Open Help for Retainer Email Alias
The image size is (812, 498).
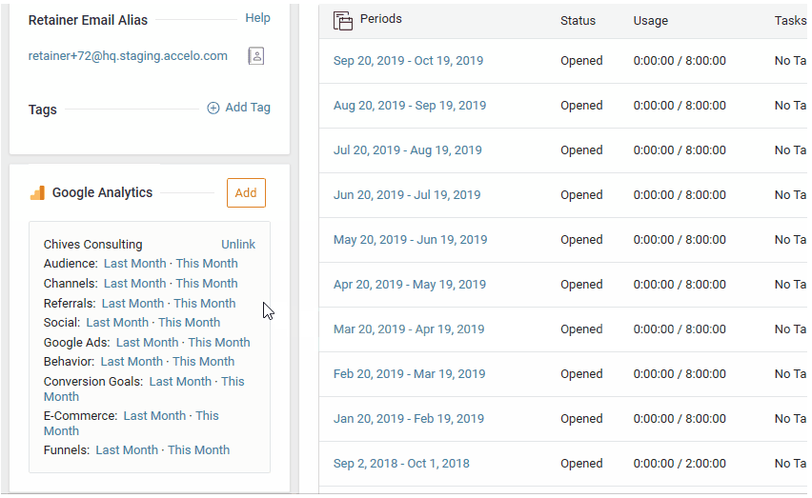coord(258,18)
